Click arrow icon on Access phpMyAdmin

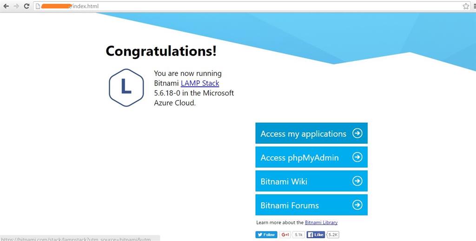point(357,157)
